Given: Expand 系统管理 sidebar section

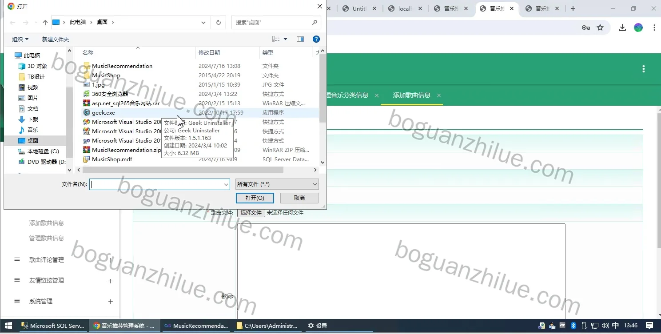Looking at the screenshot, I should click(110, 302).
